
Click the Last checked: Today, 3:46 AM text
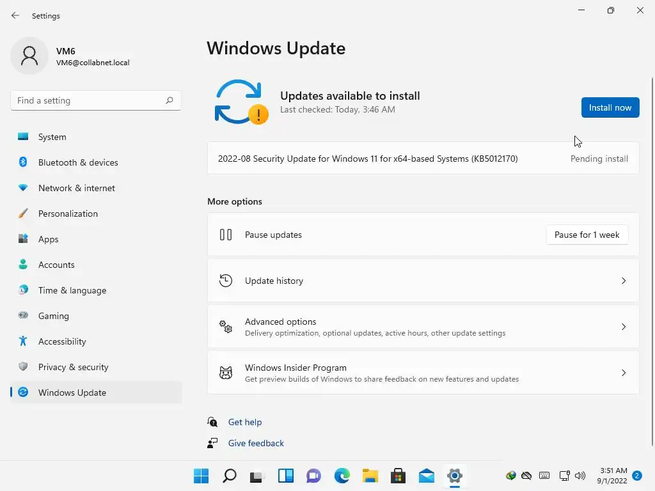(x=337, y=109)
